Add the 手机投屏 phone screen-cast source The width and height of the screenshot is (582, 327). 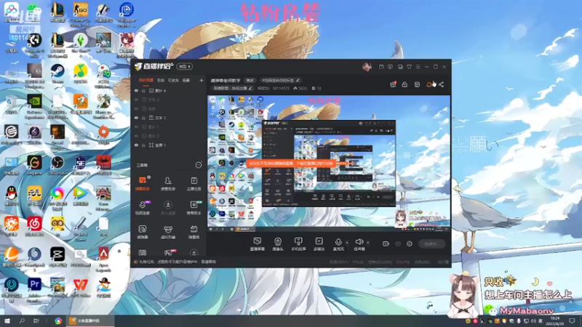(298, 244)
